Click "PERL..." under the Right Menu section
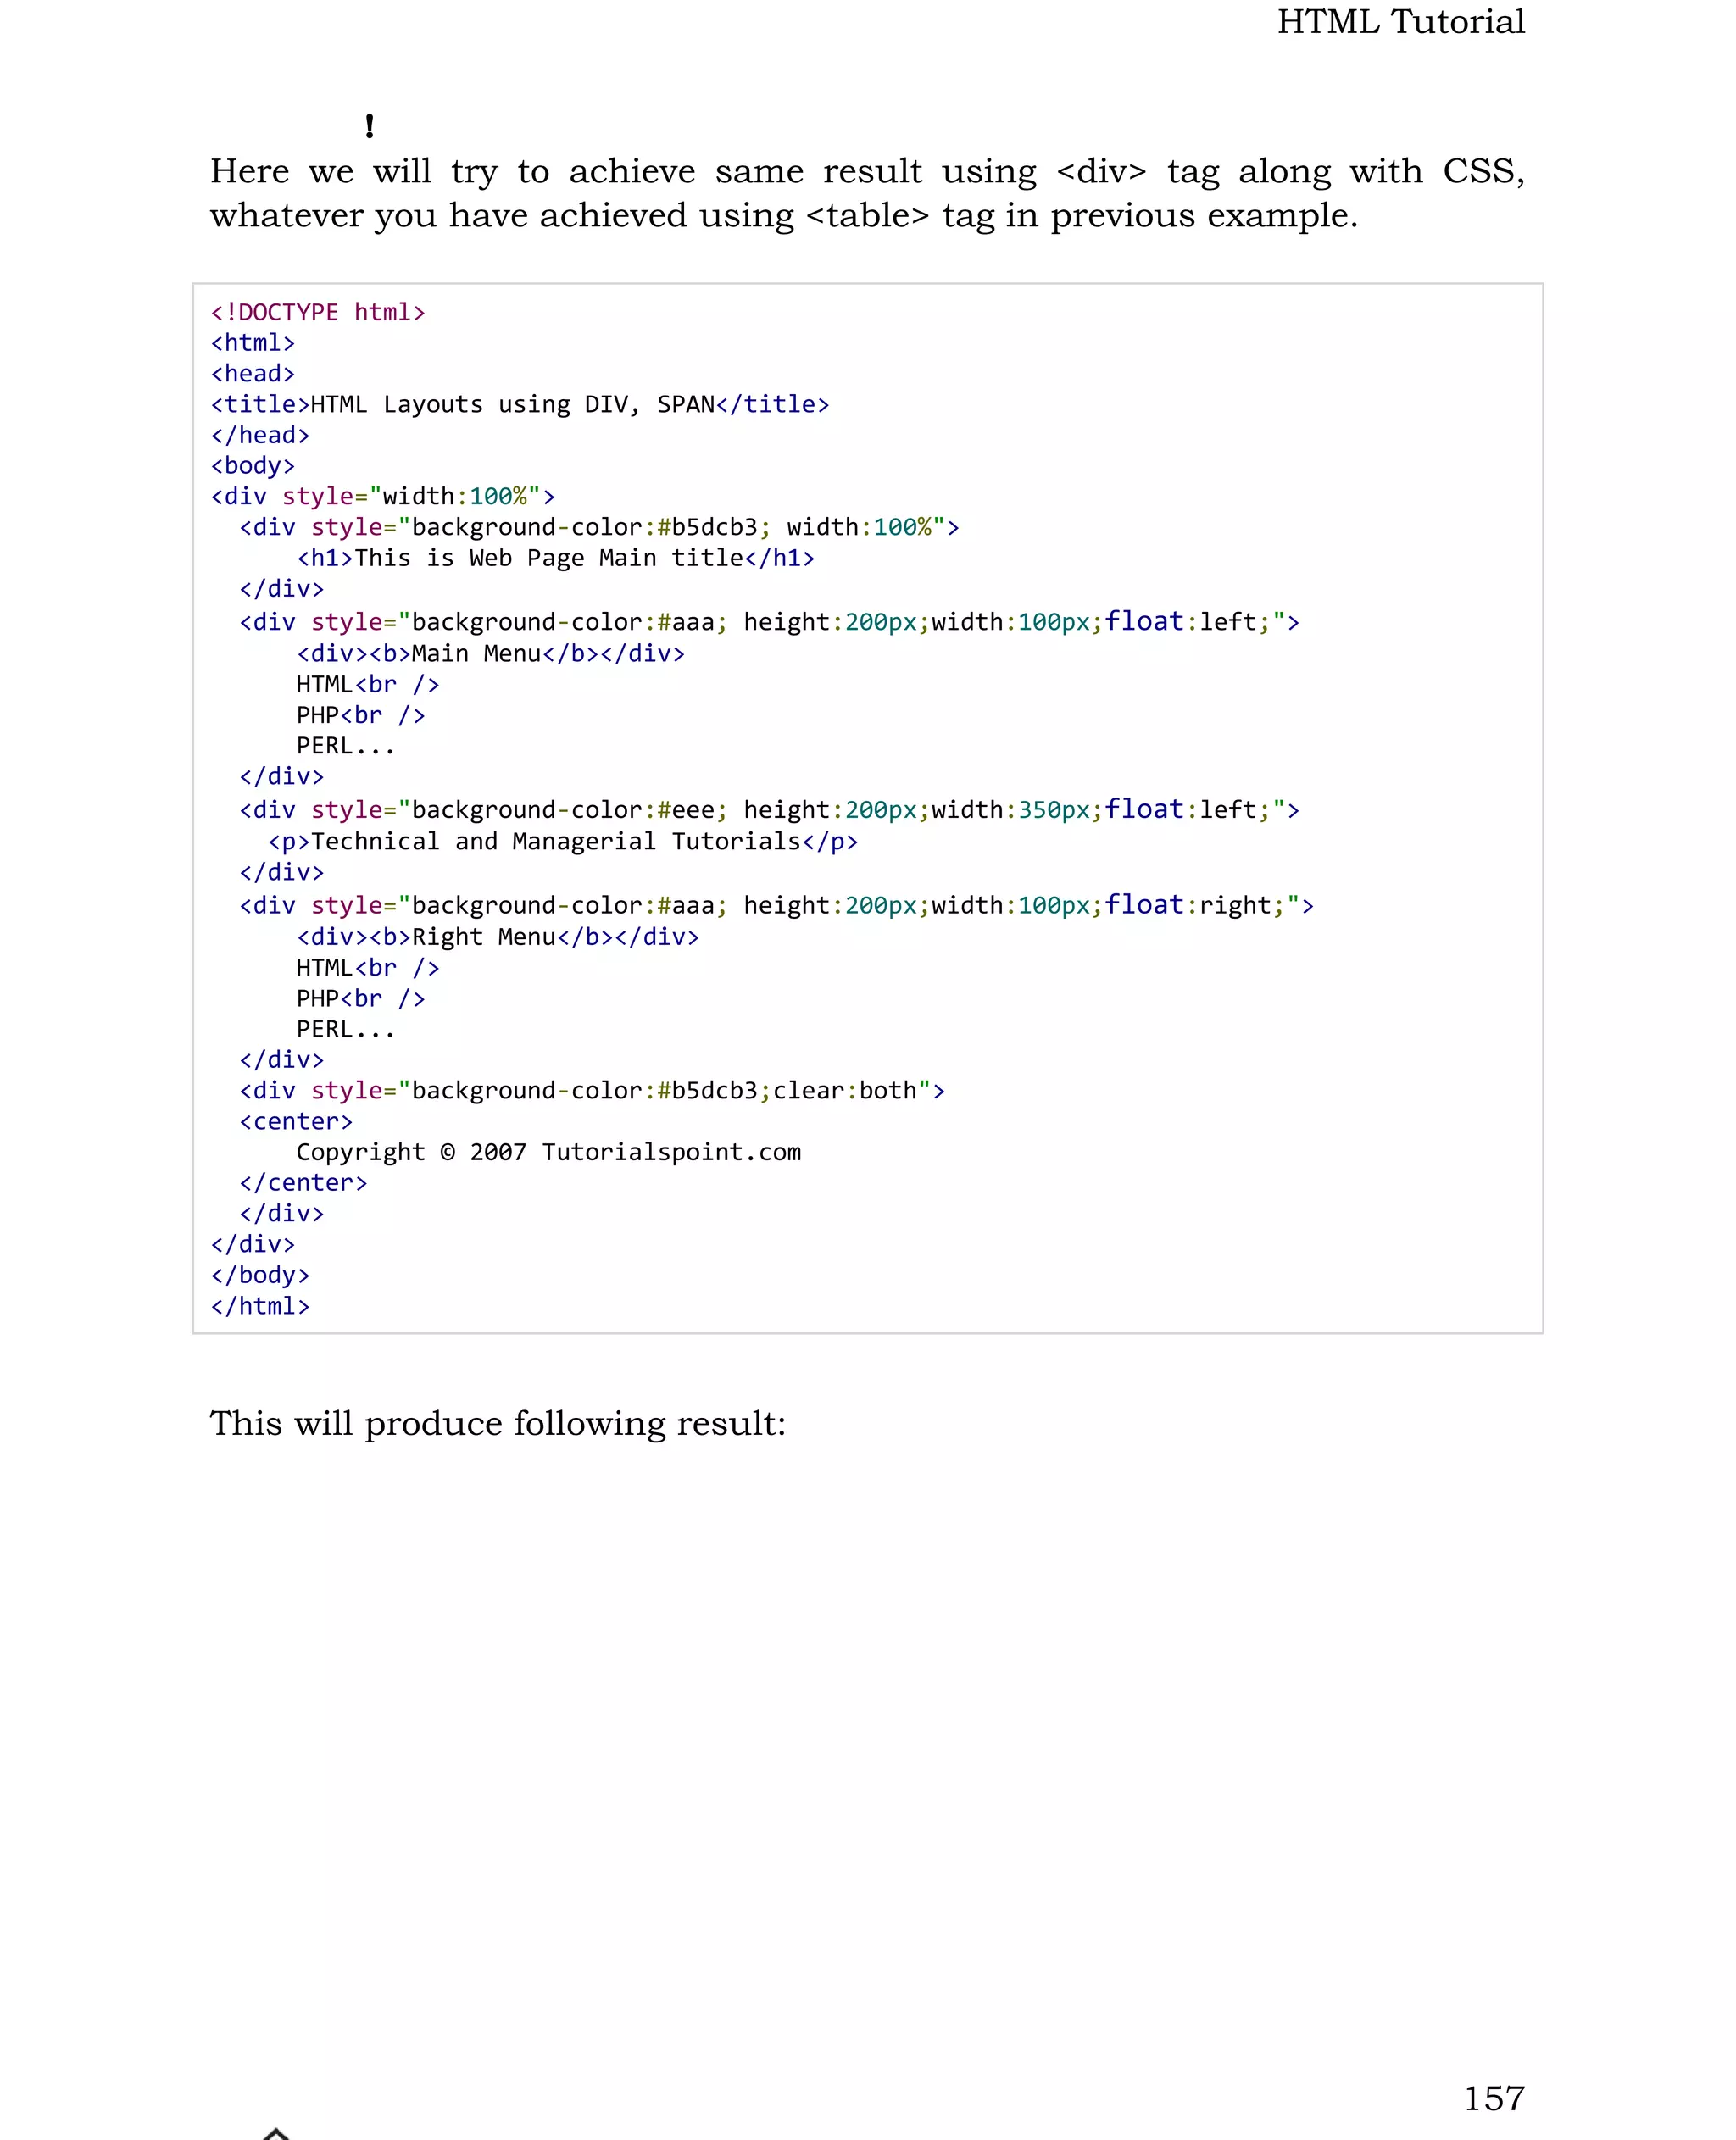This screenshot has height=2140, width=1736. [346, 1030]
